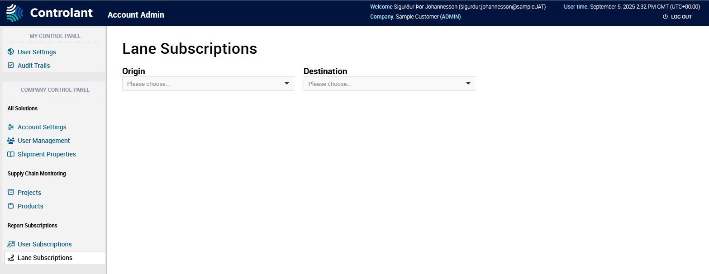
Task: Open the Shipment Properties menu item
Action: pyautogui.click(x=47, y=154)
